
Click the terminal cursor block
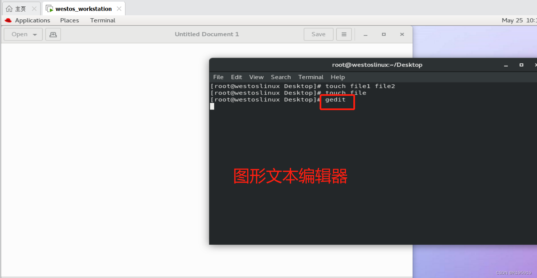[x=212, y=106]
